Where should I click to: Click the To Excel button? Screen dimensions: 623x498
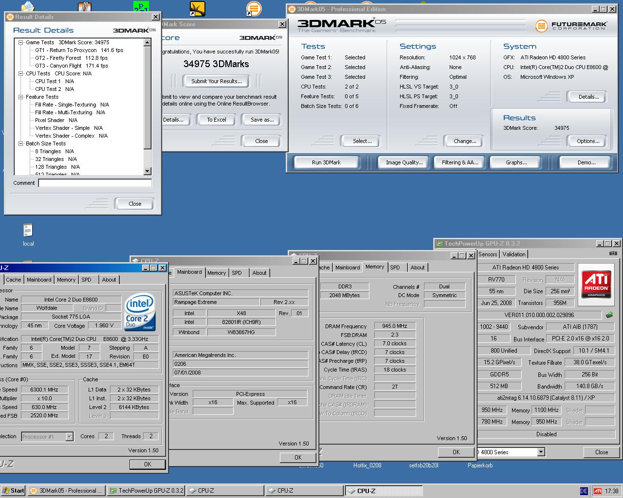pyautogui.click(x=217, y=120)
